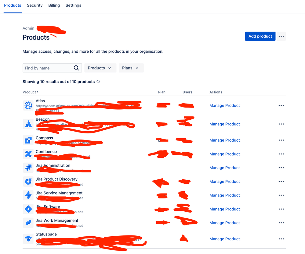Refresh the products list results
Image resolution: width=305 pixels, height=254 pixels.
pyautogui.click(x=98, y=82)
